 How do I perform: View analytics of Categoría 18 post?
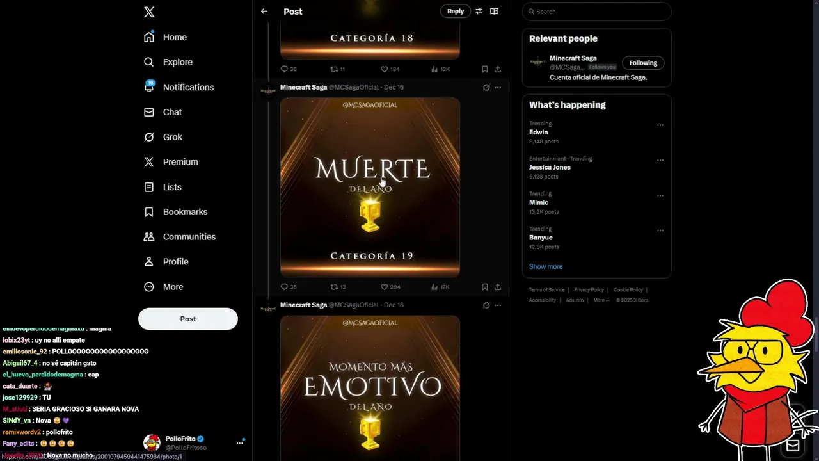click(x=441, y=69)
